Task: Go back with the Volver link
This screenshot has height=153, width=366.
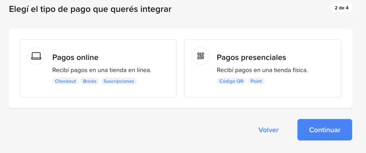Action: [268, 130]
